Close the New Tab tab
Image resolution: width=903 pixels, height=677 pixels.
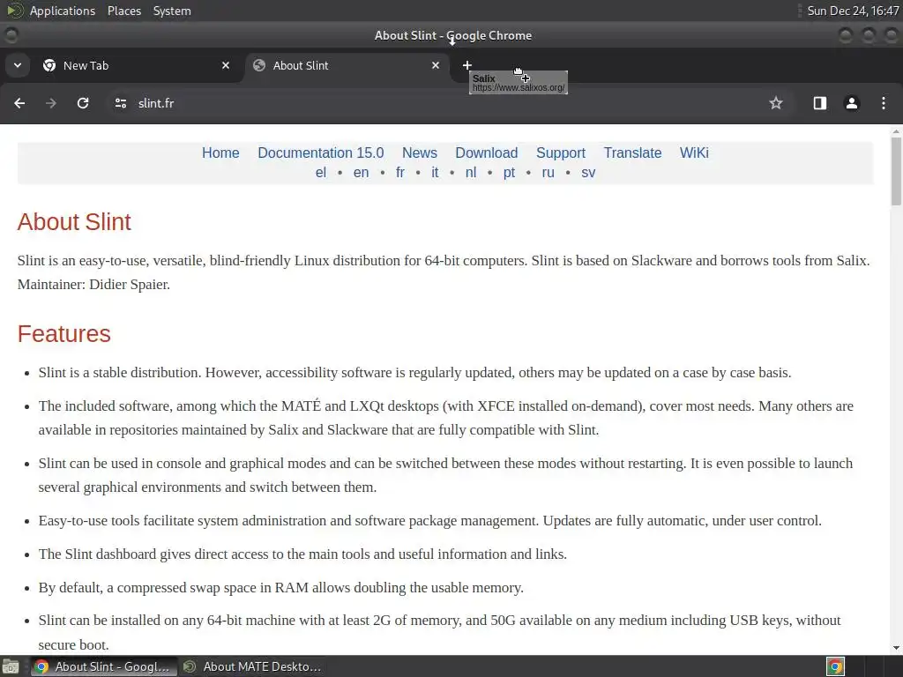[226, 65]
